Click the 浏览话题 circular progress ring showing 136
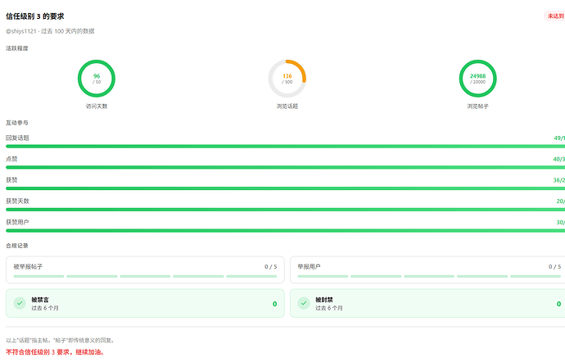 pyautogui.click(x=287, y=79)
